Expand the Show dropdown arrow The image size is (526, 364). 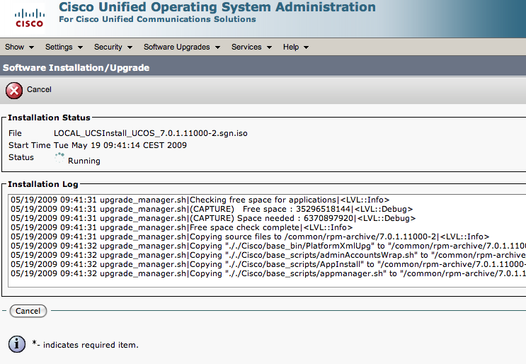[32, 47]
